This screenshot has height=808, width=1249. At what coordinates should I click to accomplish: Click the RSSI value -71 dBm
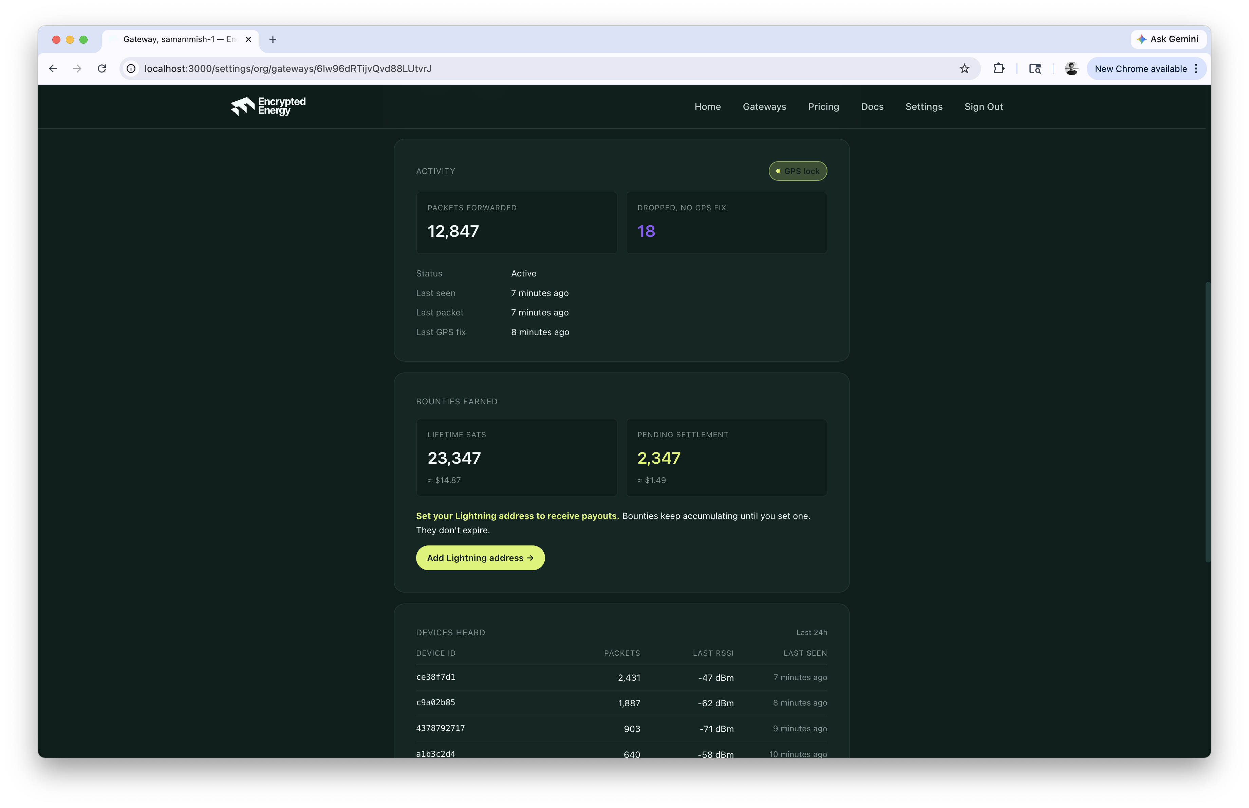[x=716, y=729]
